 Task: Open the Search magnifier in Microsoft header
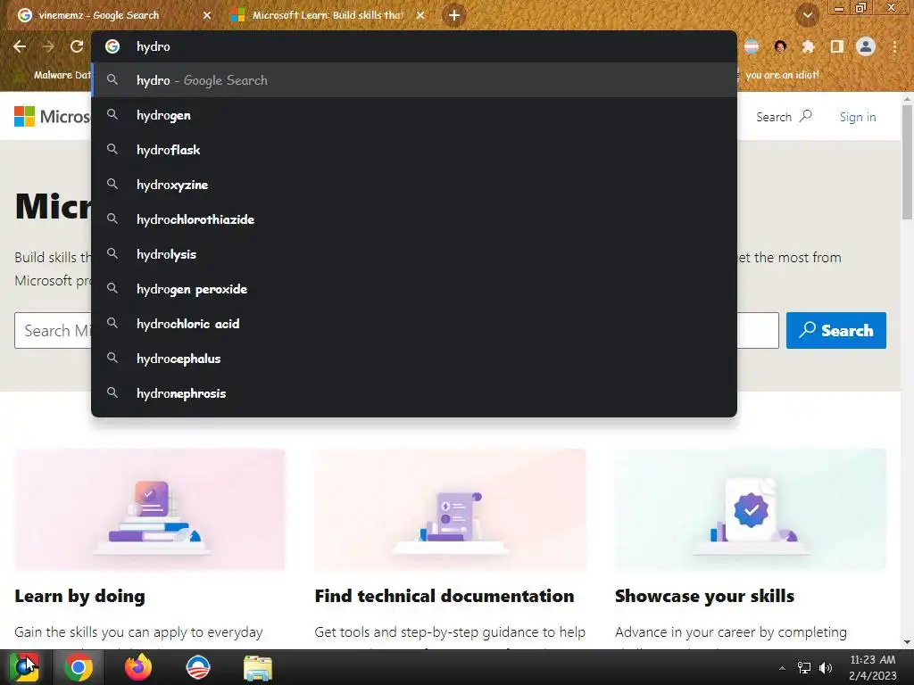coord(784,117)
